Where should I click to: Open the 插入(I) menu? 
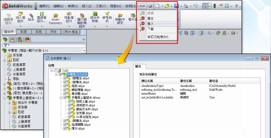coord(87,6)
